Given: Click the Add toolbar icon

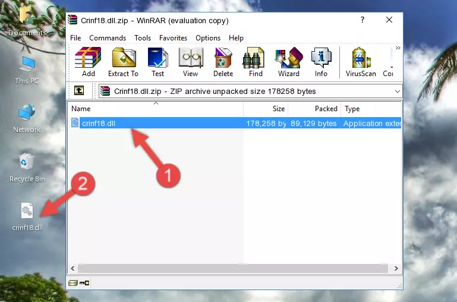Looking at the screenshot, I should pos(88,62).
